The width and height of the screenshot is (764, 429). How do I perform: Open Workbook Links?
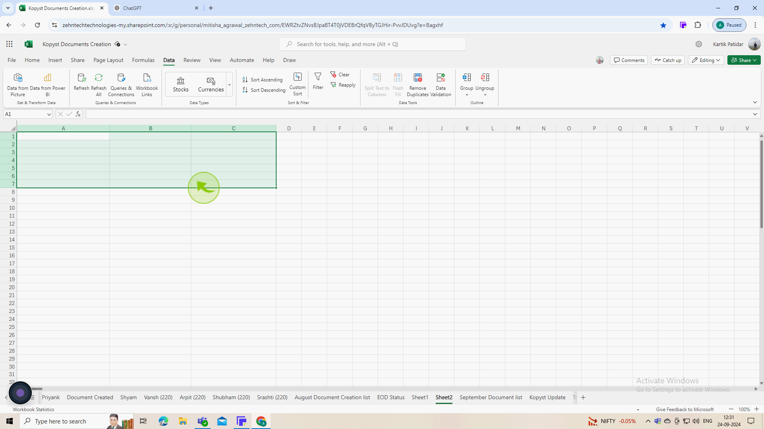pyautogui.click(x=147, y=85)
